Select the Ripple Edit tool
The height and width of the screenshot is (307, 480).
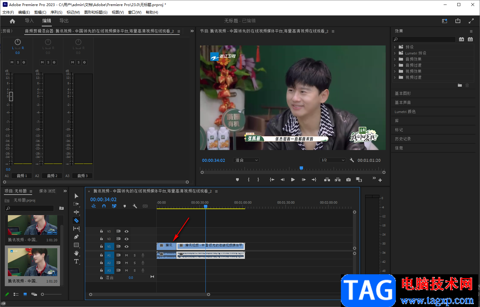[76, 212]
